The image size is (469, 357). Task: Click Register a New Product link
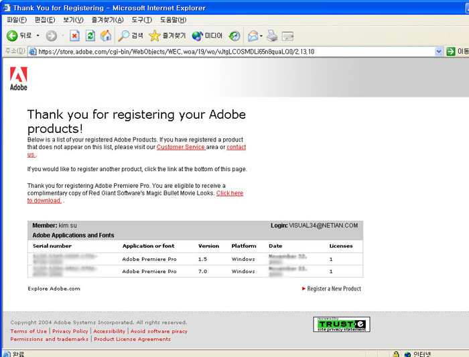coord(333,289)
